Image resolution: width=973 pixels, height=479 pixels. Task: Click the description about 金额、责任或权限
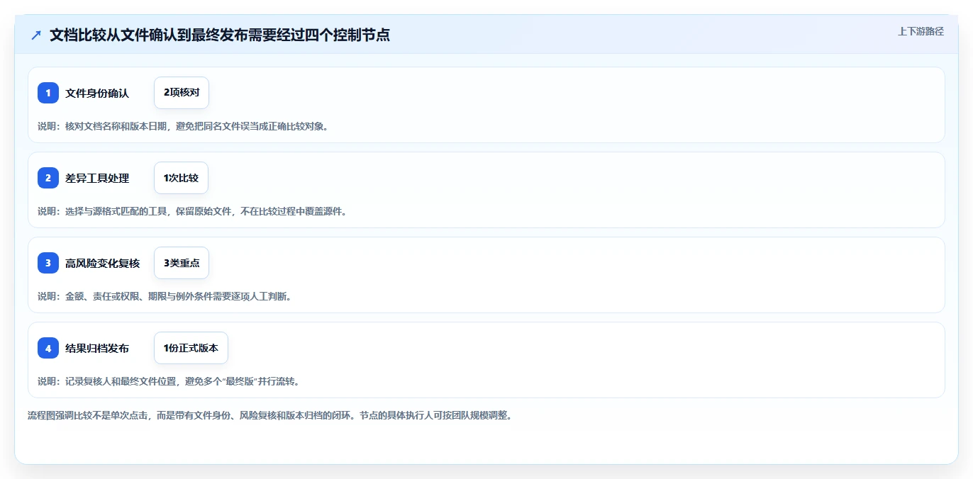(165, 296)
